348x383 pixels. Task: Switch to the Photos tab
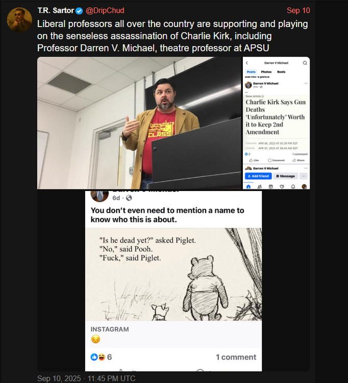pyautogui.click(x=266, y=72)
